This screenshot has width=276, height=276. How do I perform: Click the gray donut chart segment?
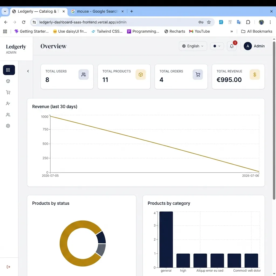coord(101,250)
